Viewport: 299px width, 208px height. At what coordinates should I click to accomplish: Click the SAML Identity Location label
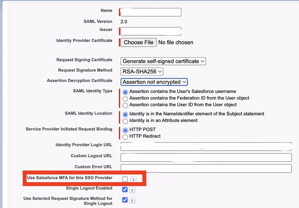pyautogui.click(x=89, y=113)
